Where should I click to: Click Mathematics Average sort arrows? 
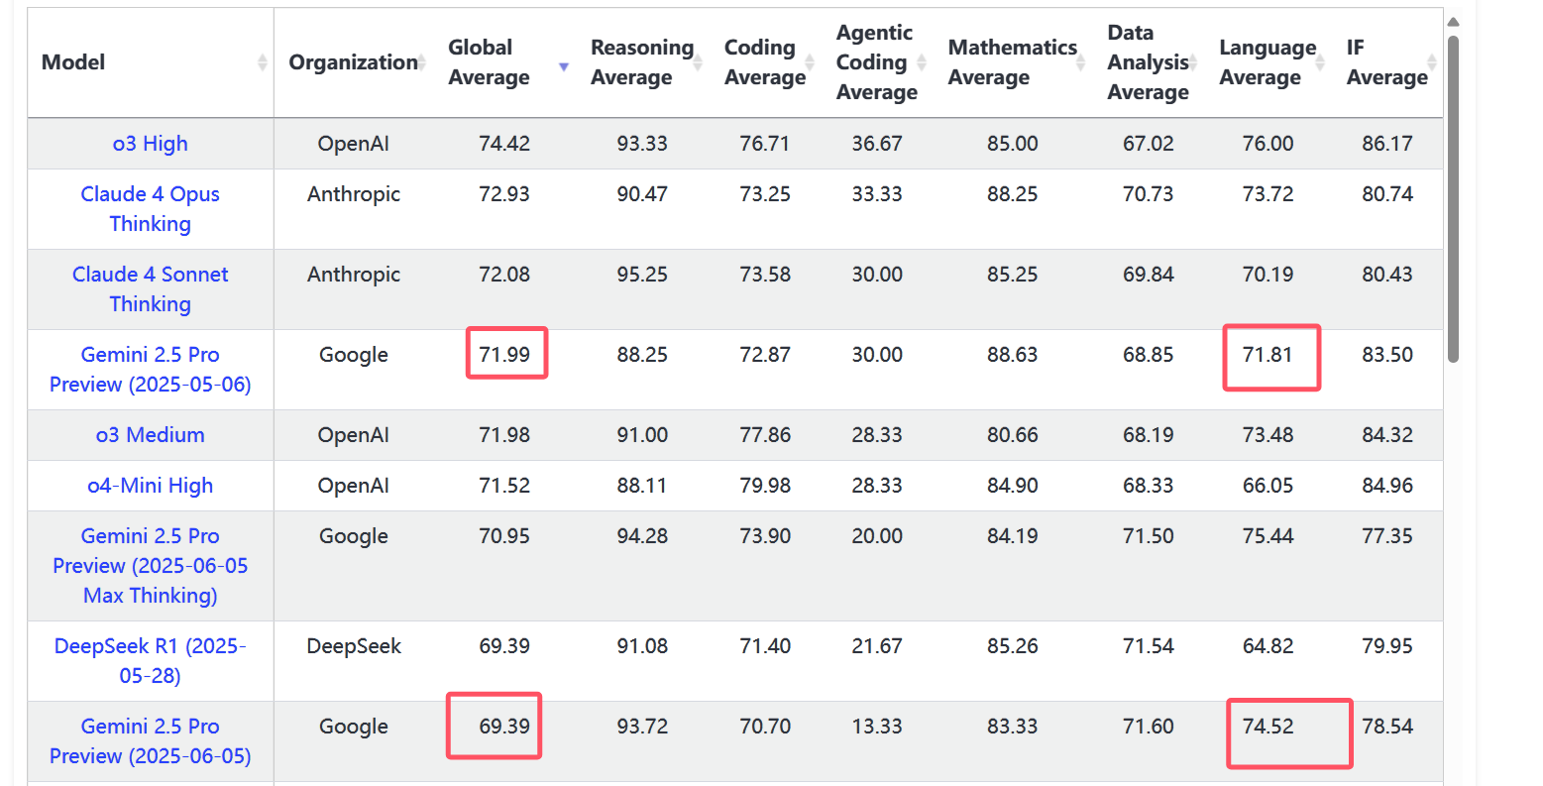(1081, 62)
